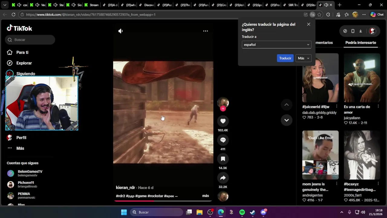Viewport: 387px width, 218px height.
Task: Open a new browser tab
Action: [x=340, y=5]
